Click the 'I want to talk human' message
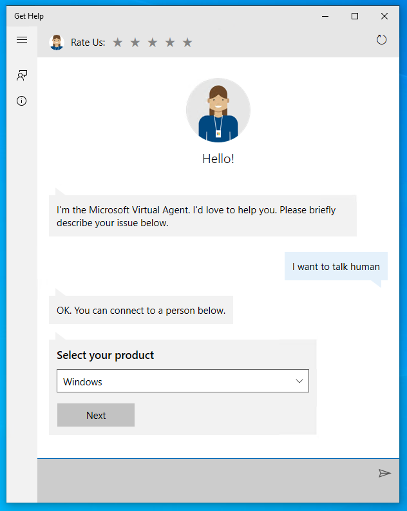This screenshot has width=407, height=511. click(336, 267)
